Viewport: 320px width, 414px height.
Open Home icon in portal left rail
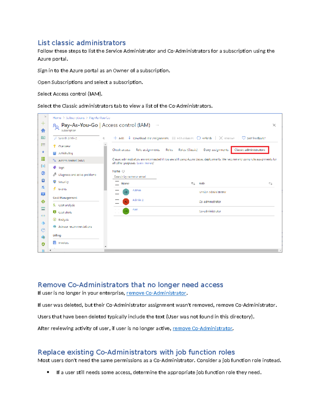[43, 130]
